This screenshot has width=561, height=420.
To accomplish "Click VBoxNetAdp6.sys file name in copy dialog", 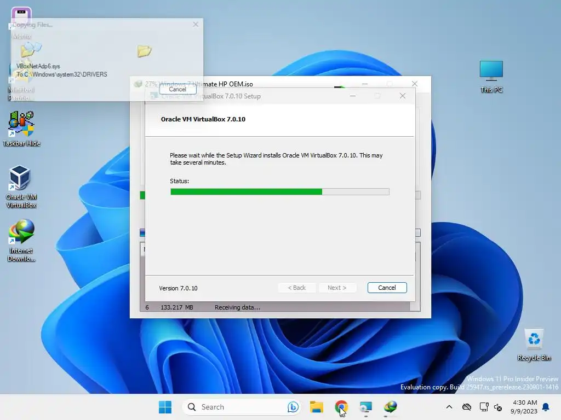I will pos(38,66).
